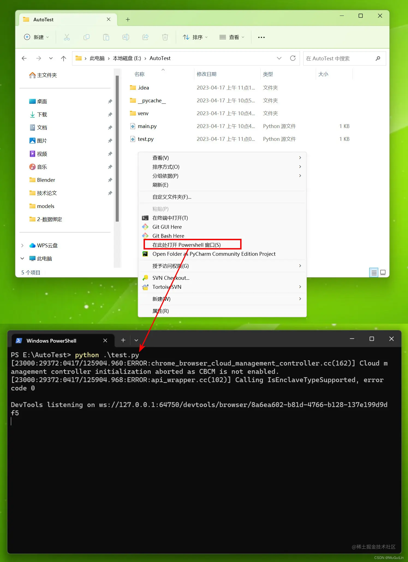
Task: Choose 在此处打开 Powershell 窗口(S)
Action: pos(222,245)
